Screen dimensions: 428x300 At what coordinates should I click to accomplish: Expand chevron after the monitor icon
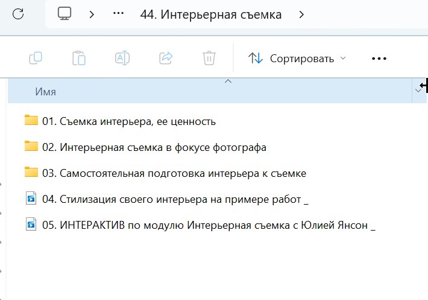pyautogui.click(x=92, y=14)
